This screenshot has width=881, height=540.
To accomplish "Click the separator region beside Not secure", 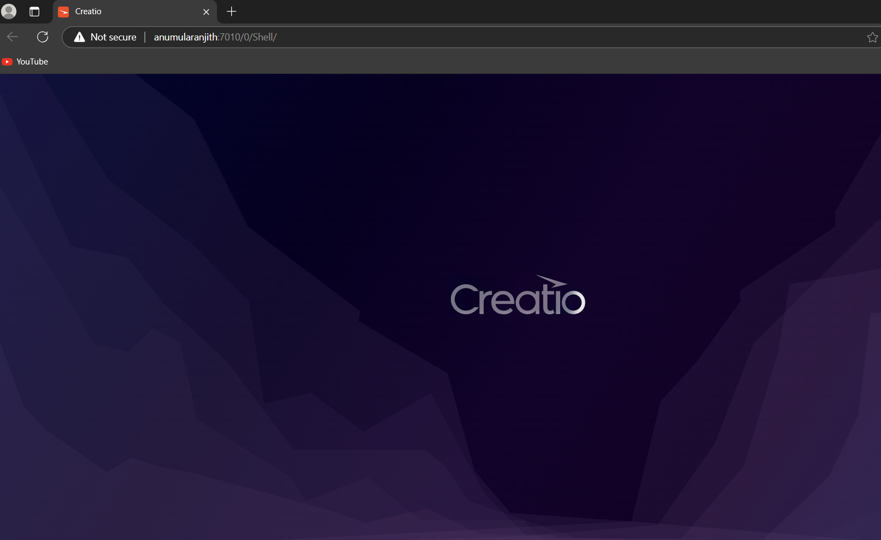I will (145, 37).
